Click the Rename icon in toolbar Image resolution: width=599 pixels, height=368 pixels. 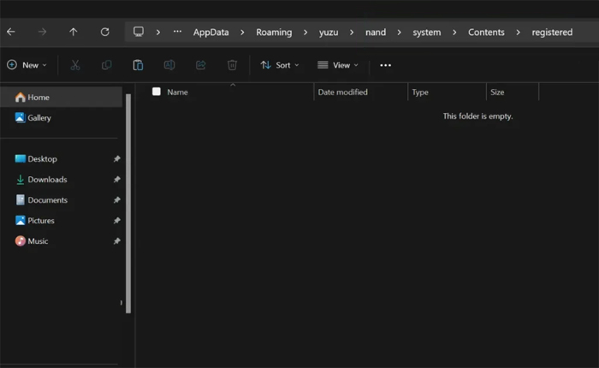pos(169,65)
